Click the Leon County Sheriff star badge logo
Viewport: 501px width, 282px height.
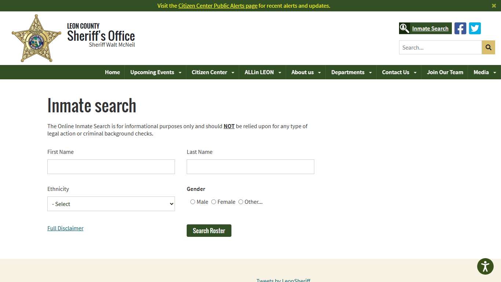pyautogui.click(x=36, y=38)
